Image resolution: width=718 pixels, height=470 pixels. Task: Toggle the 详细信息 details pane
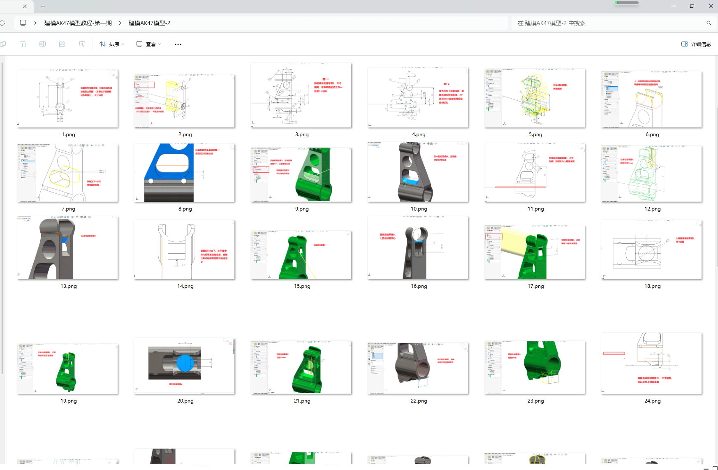click(x=696, y=44)
